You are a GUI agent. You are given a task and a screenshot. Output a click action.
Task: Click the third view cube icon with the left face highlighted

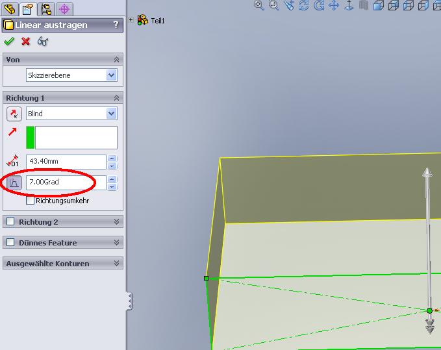point(409,5)
